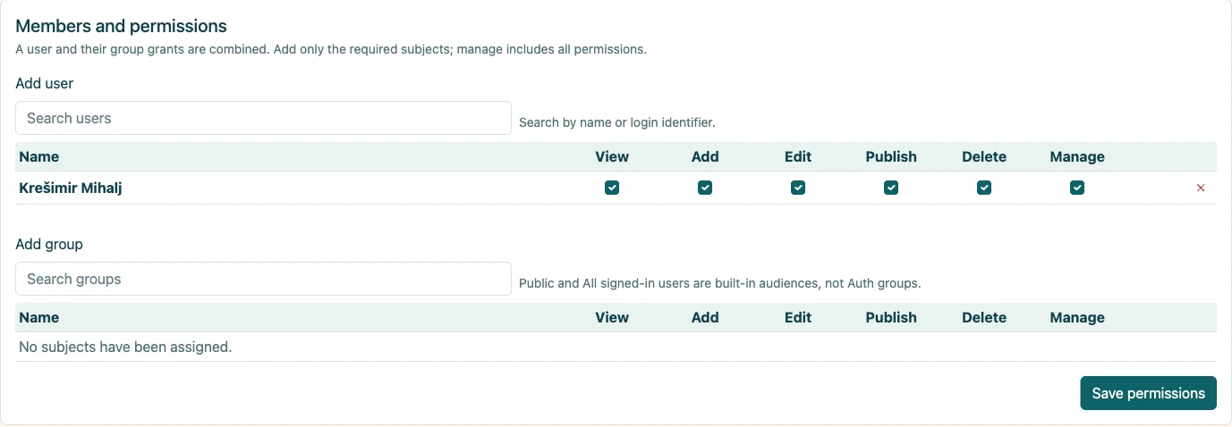Click 'Search by name or login identifier.' hint
Screen dimensions: 1232x427
617,122
